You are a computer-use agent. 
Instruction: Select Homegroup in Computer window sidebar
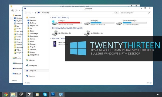pyautogui.click(x=32, y=65)
